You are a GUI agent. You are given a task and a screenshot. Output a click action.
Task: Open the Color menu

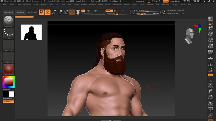click(x=19, y=4)
